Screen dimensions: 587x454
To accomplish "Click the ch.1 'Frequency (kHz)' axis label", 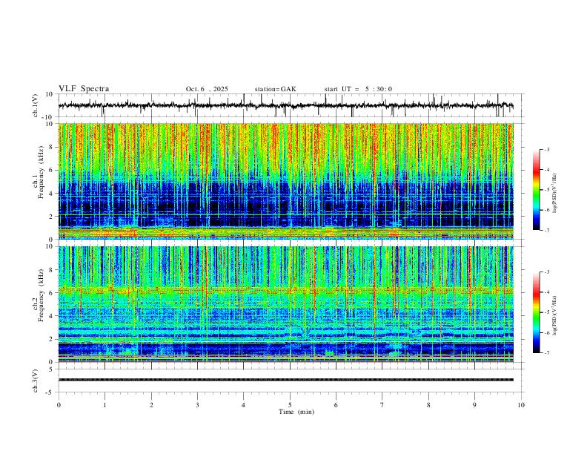I will point(41,172).
